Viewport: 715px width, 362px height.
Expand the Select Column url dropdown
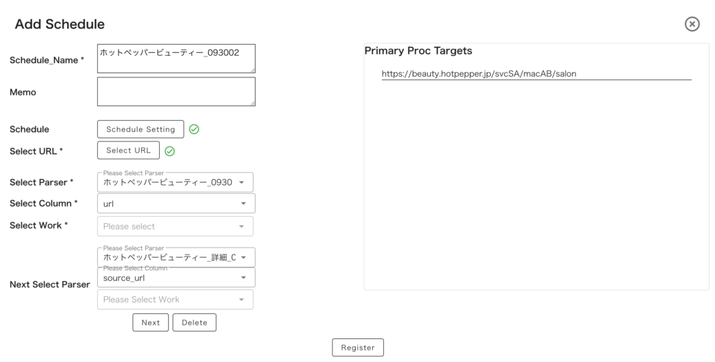243,204
